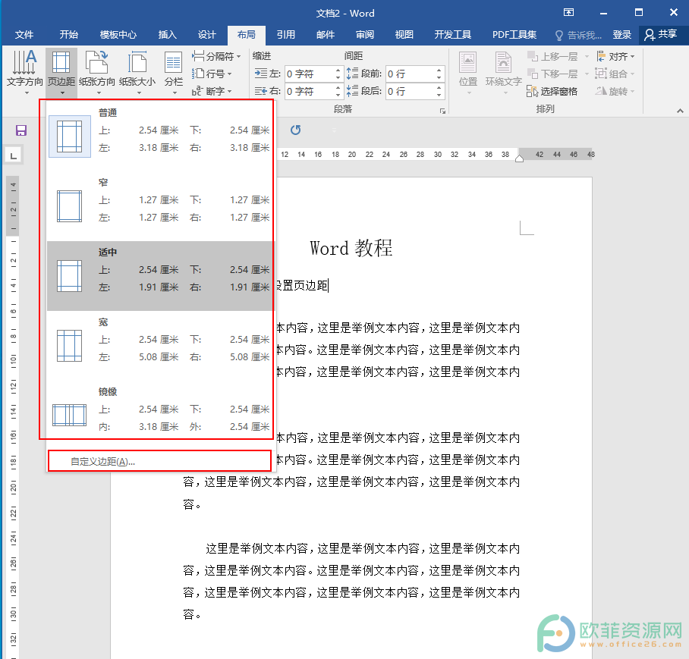Switch to the Insert (插入) tab
This screenshot has width=689, height=659.
coord(168,35)
